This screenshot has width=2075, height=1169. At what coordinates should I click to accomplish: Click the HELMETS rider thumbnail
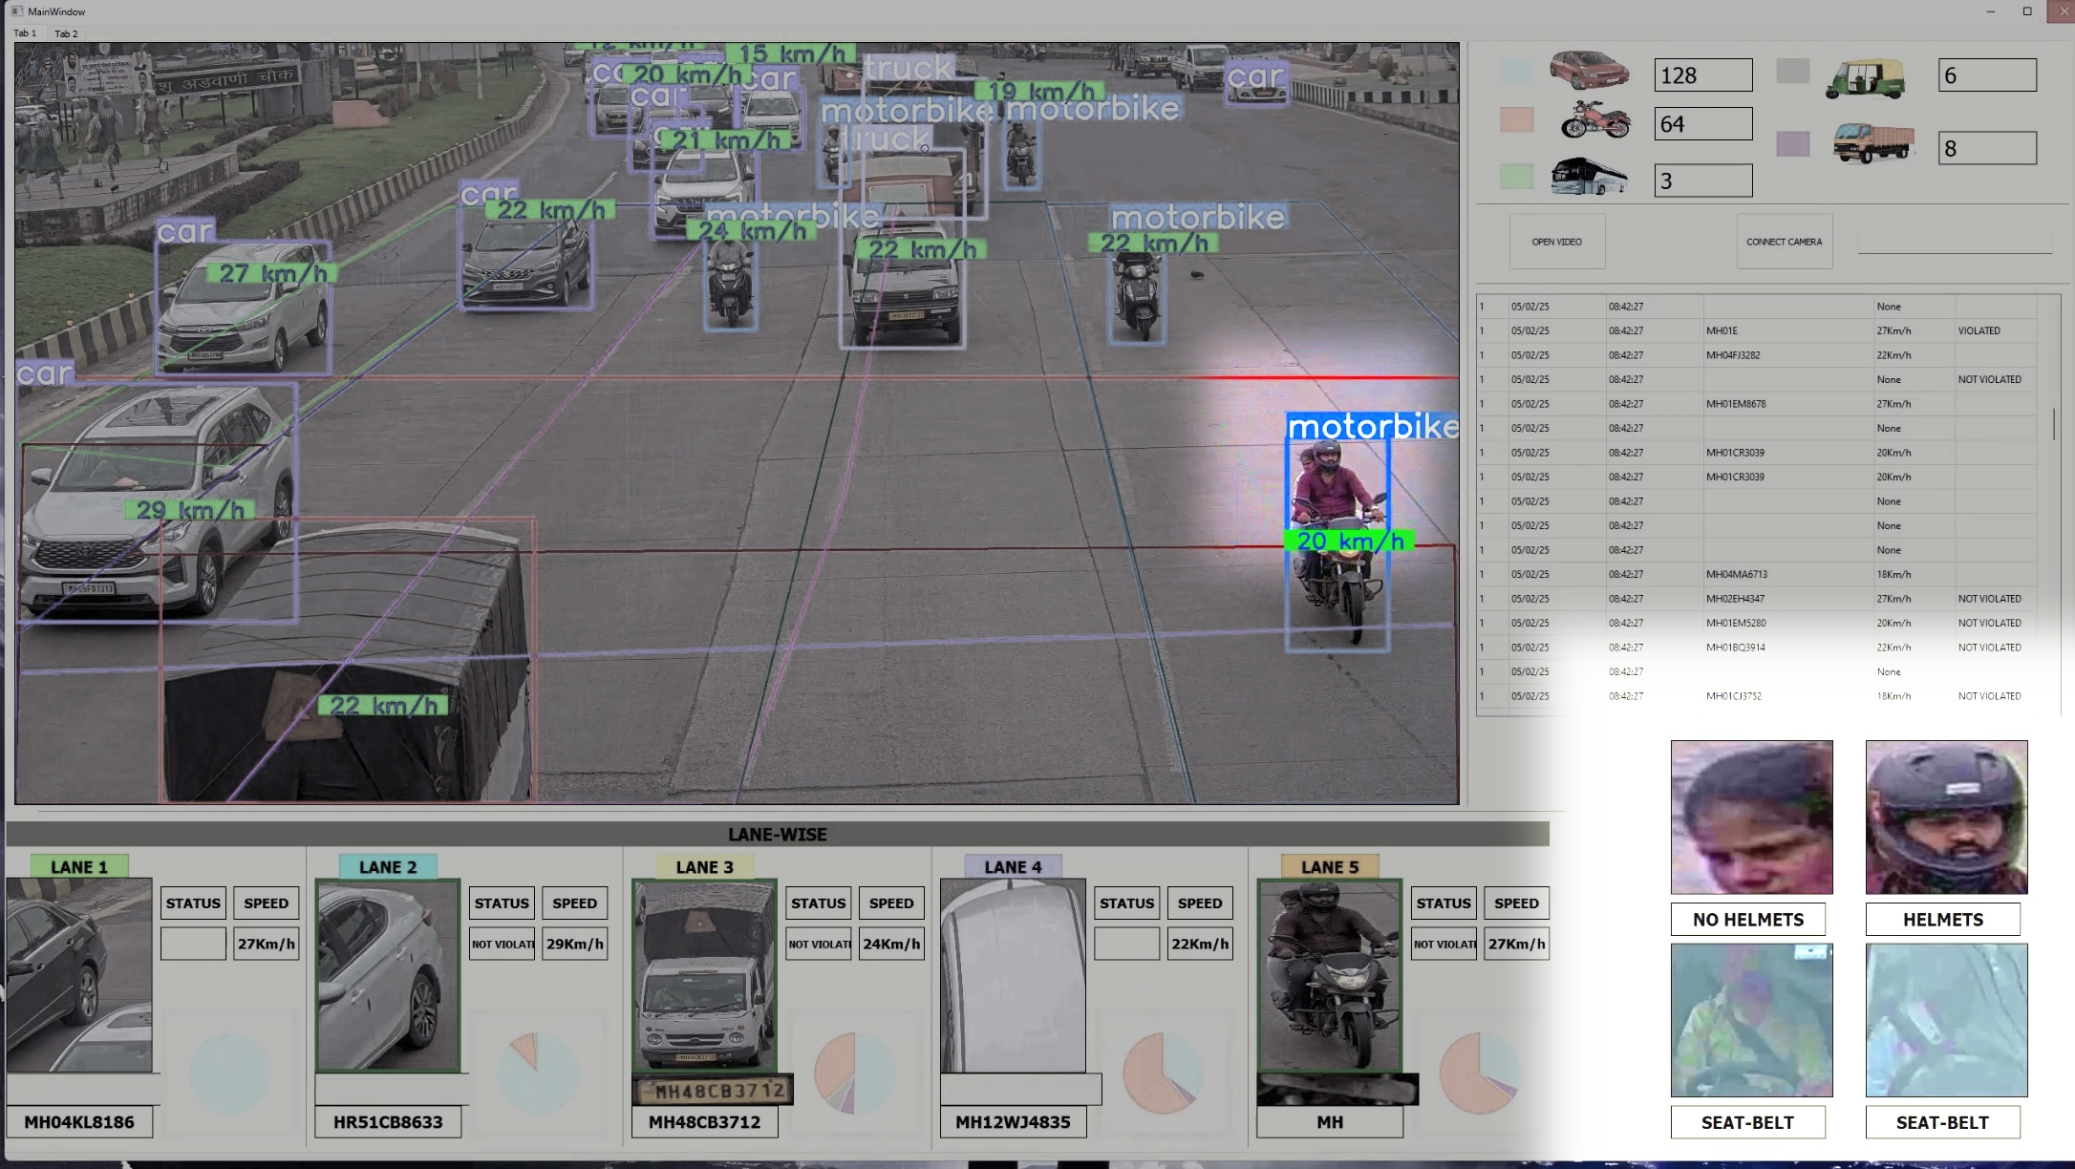point(1946,818)
